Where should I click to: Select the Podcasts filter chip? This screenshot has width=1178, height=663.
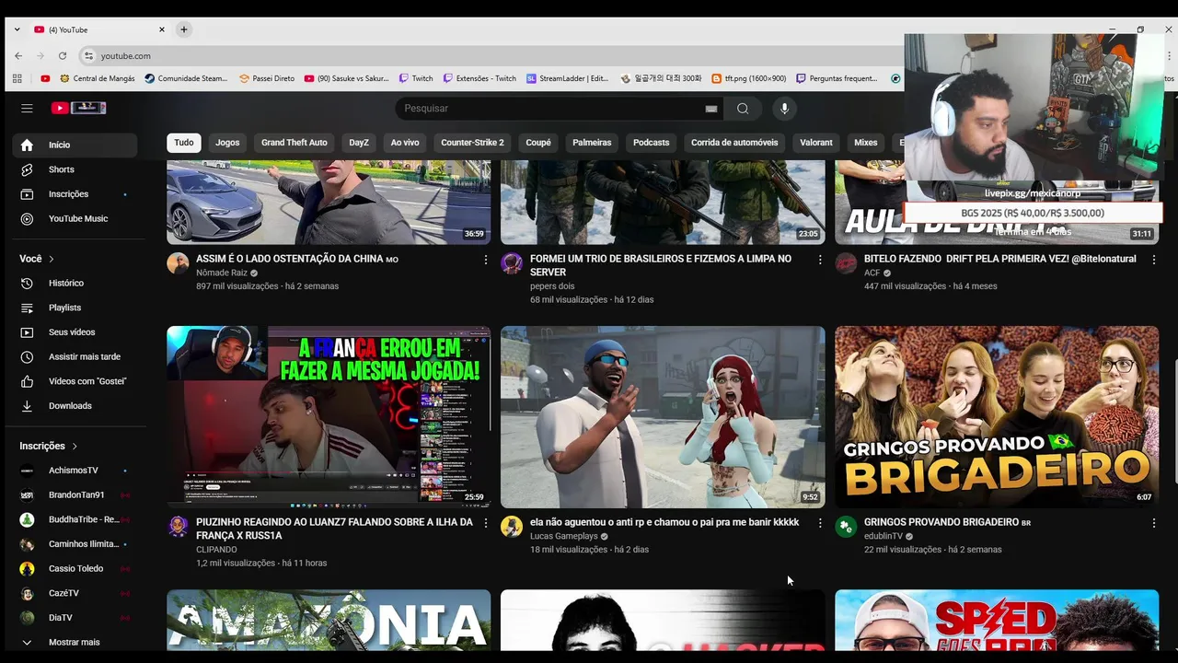tap(651, 143)
